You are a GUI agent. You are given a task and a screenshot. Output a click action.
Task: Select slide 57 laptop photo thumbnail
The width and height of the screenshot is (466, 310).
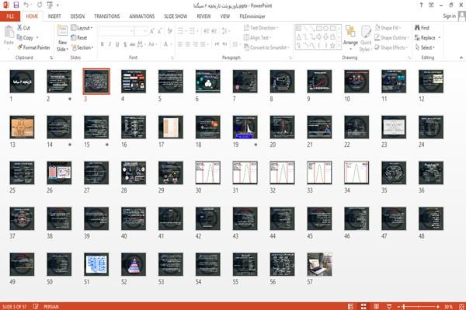[x=319, y=264]
